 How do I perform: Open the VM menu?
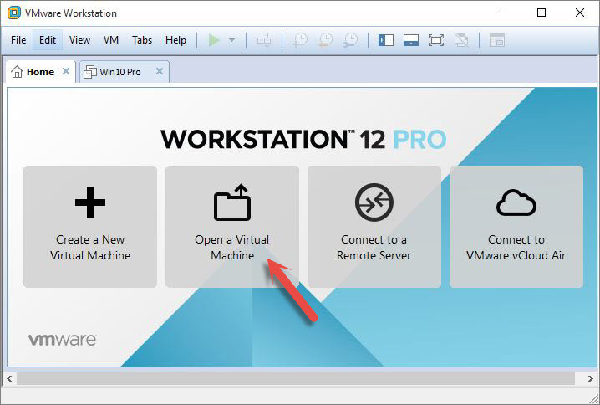coord(111,40)
